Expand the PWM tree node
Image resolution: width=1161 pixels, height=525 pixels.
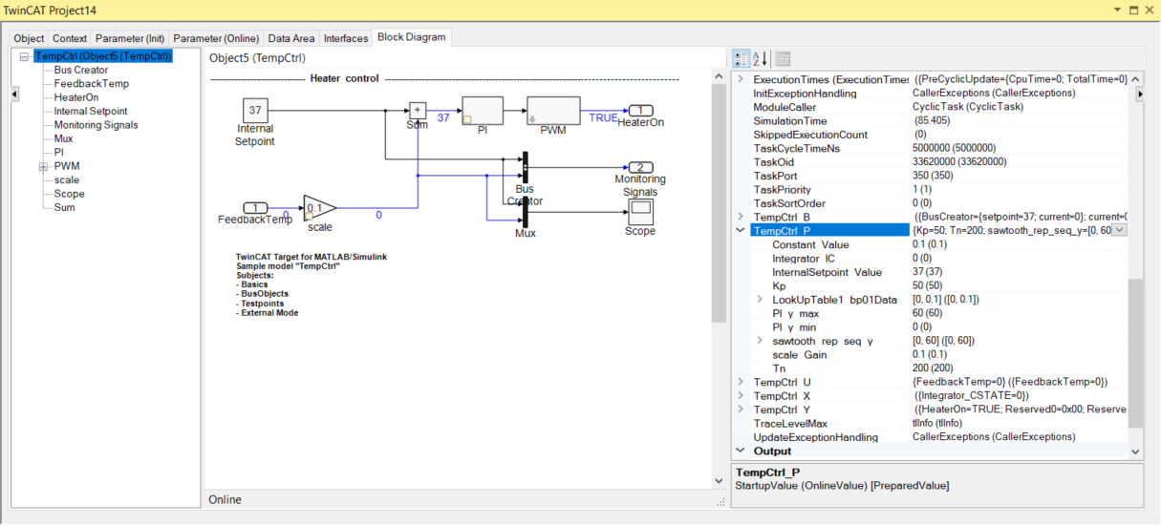[x=43, y=166]
